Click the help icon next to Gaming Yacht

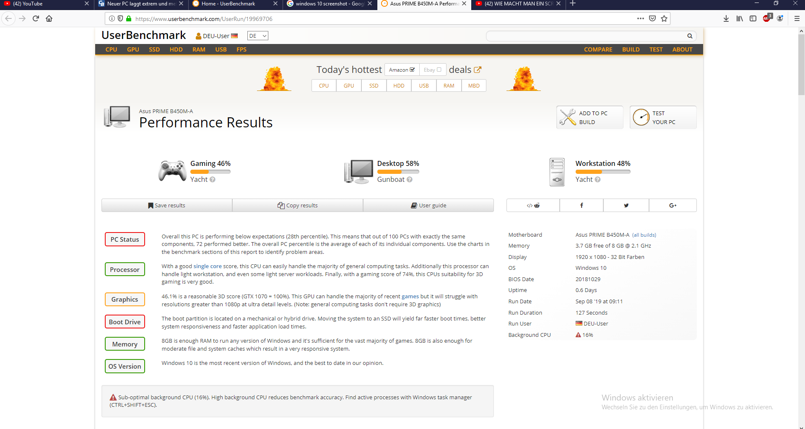[x=213, y=179]
